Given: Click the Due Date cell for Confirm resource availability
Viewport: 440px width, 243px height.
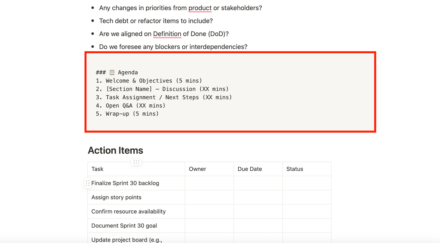Looking at the screenshot, I should [258, 212].
